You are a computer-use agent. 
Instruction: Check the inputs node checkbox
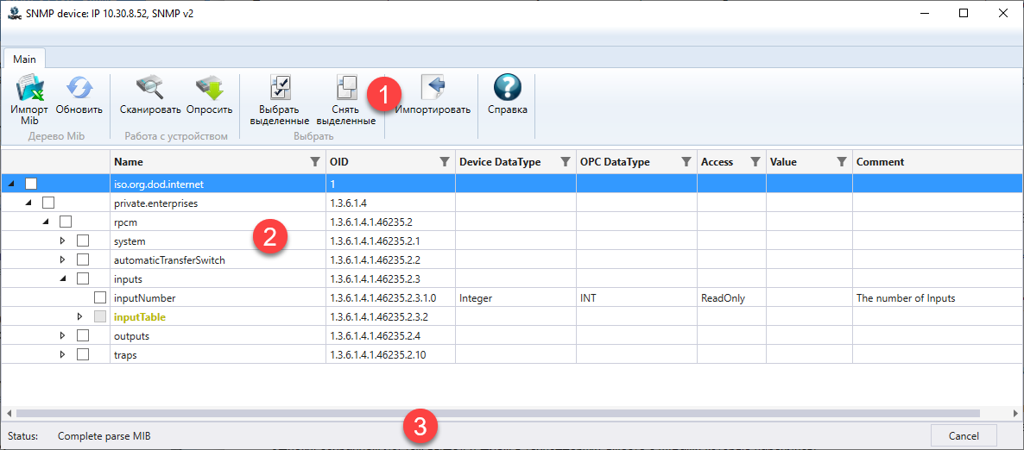coord(82,278)
